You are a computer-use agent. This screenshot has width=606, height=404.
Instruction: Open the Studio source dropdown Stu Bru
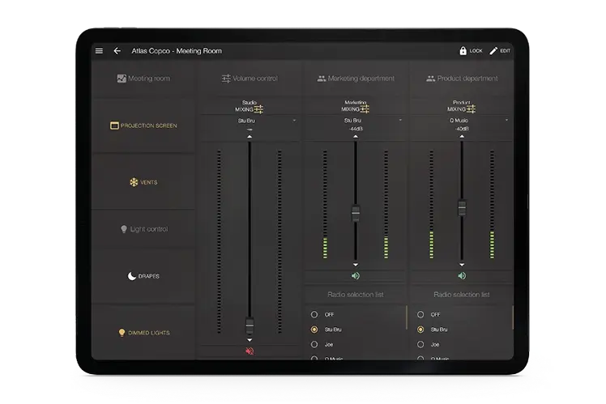(x=250, y=121)
